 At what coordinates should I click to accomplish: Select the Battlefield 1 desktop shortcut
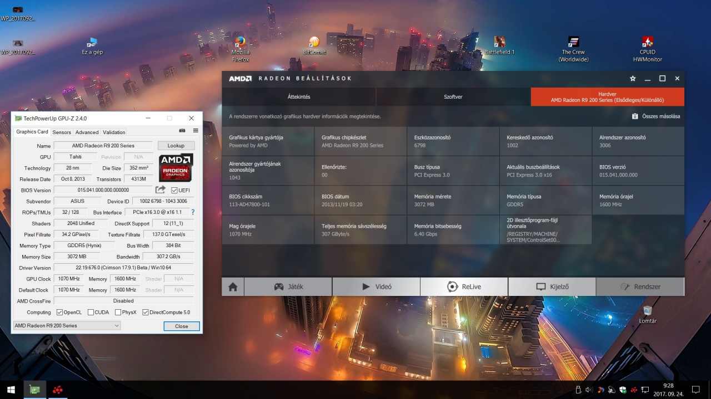click(x=500, y=45)
